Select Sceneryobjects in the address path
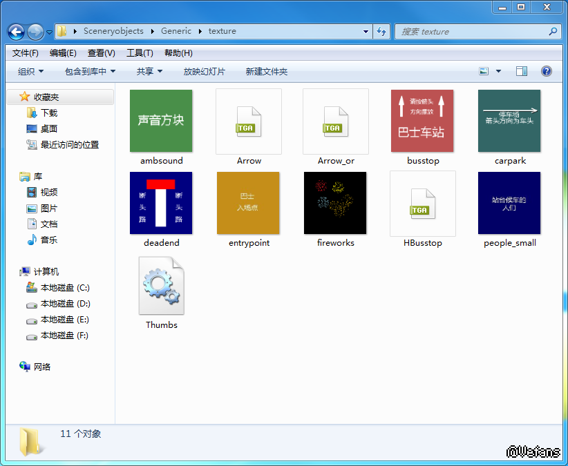Image resolution: width=568 pixels, height=466 pixels. pos(113,31)
